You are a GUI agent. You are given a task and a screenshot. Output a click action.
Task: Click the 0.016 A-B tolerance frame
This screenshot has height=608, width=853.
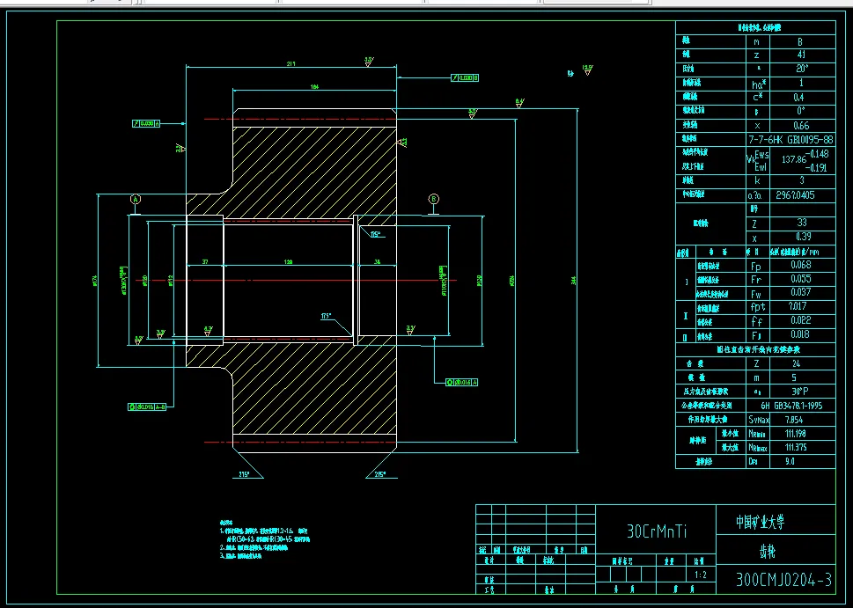tap(147, 407)
